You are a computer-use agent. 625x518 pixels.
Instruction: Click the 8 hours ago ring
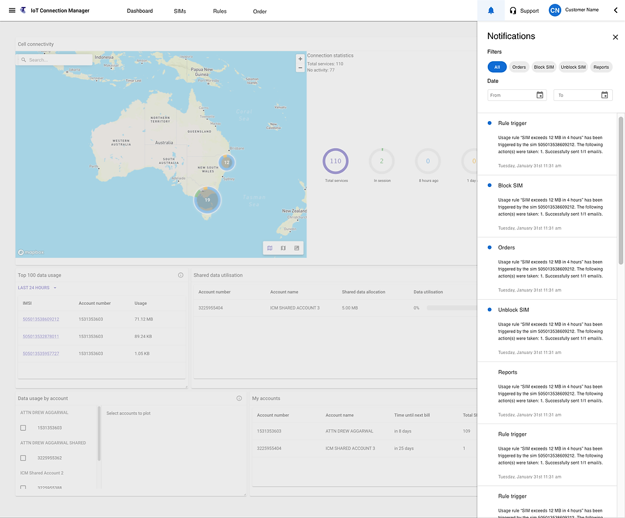point(428,161)
